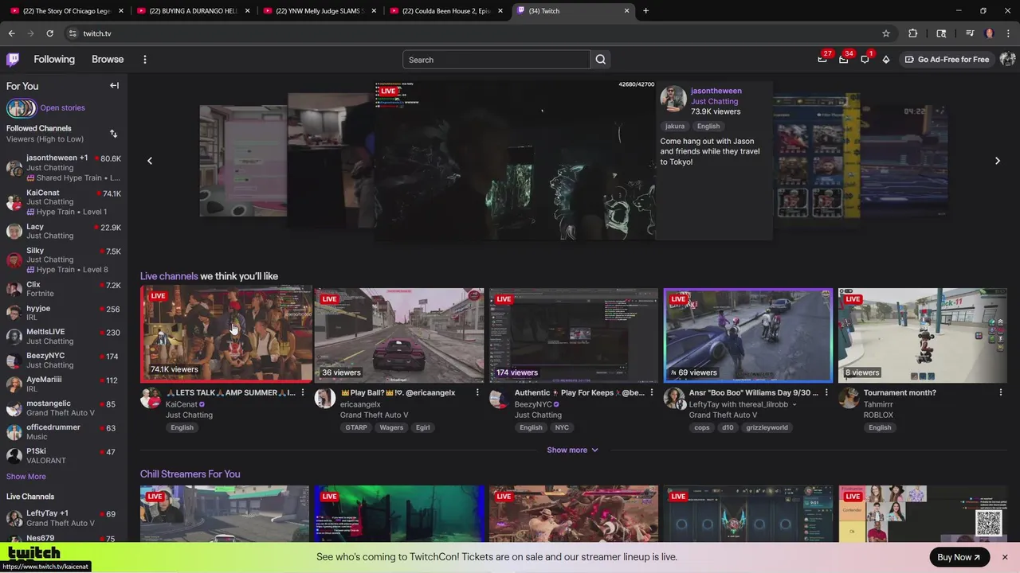Open Lacy in followed channels

tap(64, 231)
